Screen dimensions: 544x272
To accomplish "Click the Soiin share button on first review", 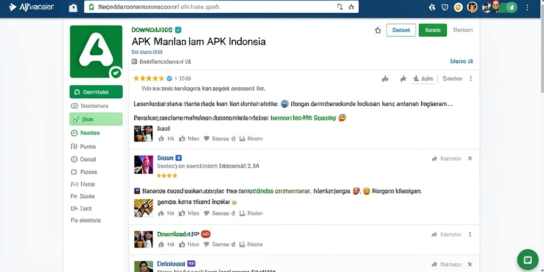I will click(423, 79).
